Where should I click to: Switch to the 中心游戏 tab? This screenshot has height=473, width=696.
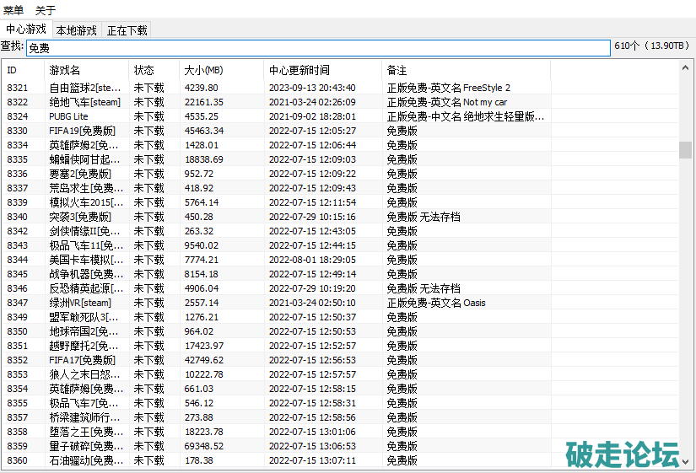coord(26,30)
